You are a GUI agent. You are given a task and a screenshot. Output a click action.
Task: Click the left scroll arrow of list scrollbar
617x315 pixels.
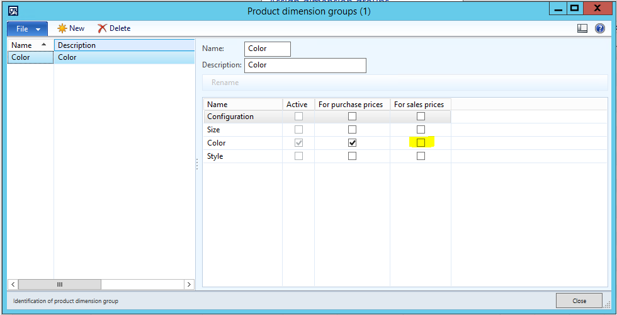point(13,284)
